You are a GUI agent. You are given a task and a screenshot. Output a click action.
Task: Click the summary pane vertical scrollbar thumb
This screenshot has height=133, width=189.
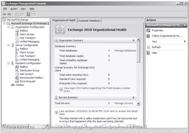(x=138, y=52)
